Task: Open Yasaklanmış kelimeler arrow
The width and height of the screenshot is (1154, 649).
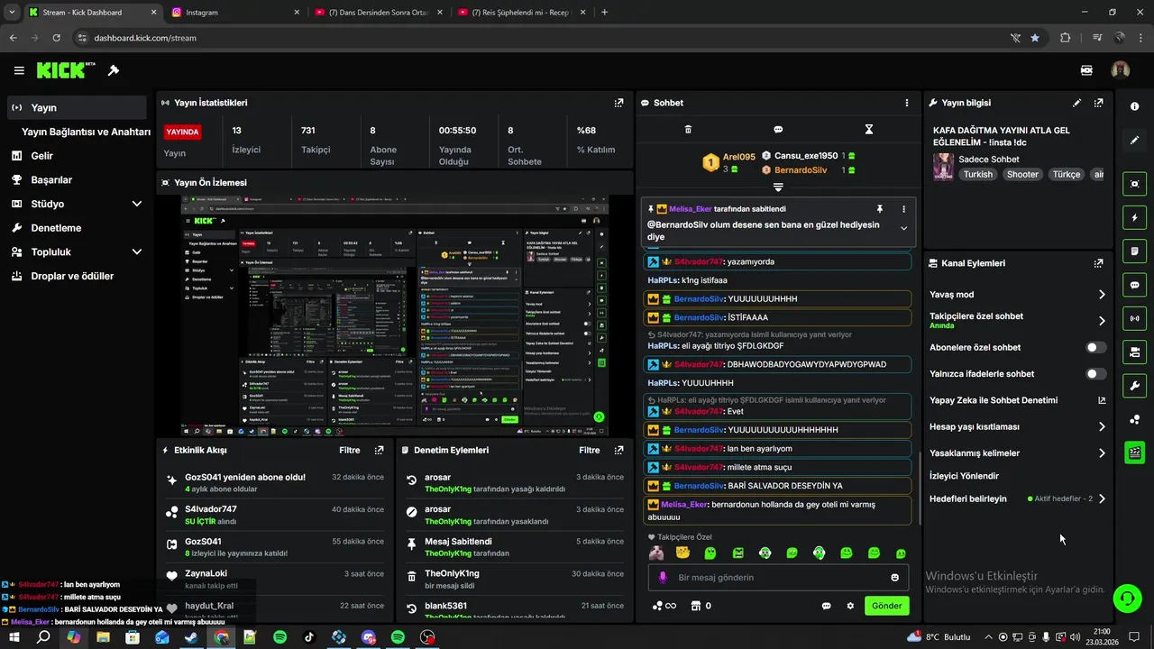Action: pyautogui.click(x=1102, y=453)
